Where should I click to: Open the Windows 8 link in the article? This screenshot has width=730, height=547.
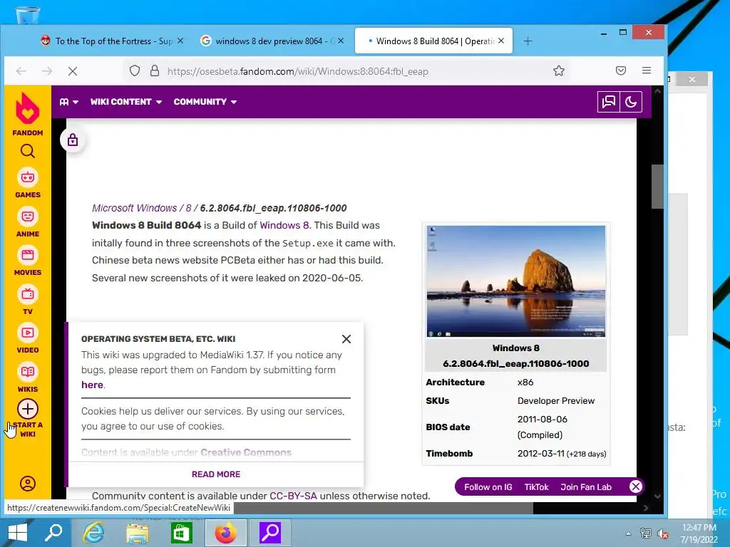pyautogui.click(x=284, y=225)
